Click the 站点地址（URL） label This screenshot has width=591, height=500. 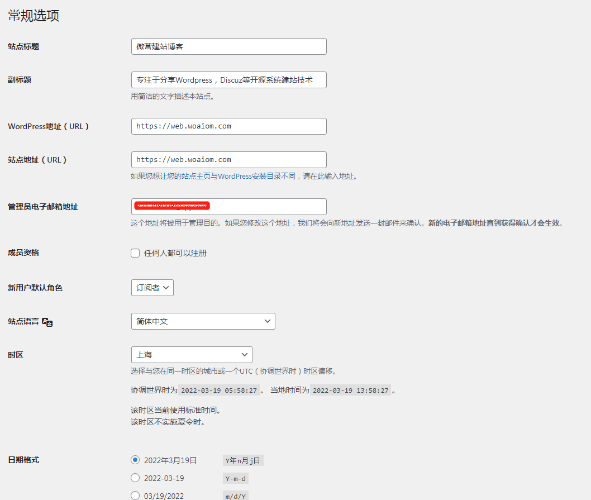[x=37, y=160]
